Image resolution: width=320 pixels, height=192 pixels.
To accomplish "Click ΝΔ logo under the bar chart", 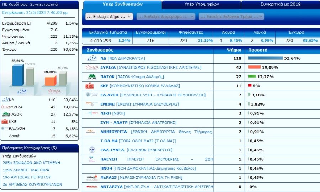I will (x=22, y=91).
